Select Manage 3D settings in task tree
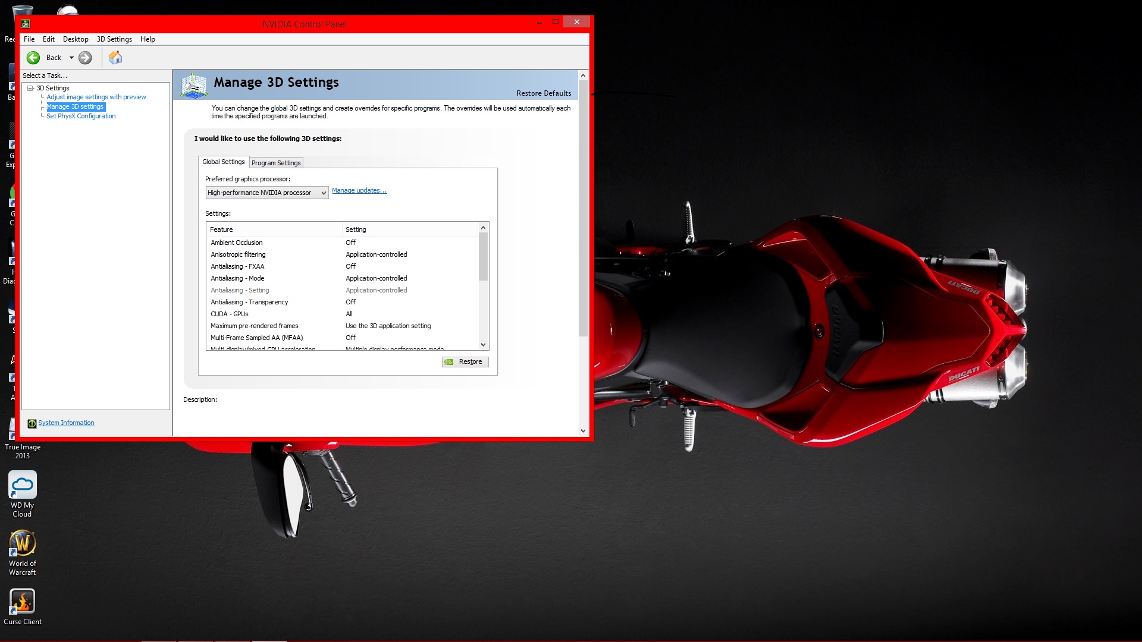Viewport: 1142px width, 642px height. [76, 106]
